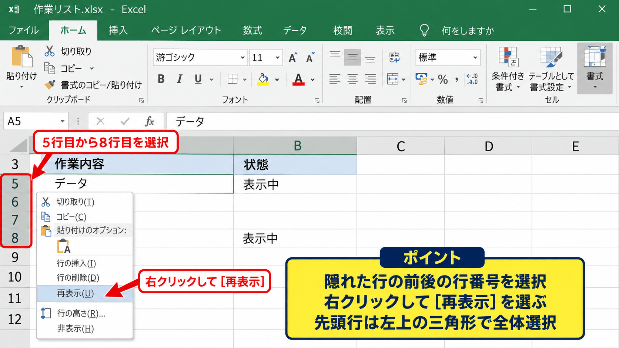Choose 再表示(U) in context menu
The image size is (619, 348).
click(84, 293)
